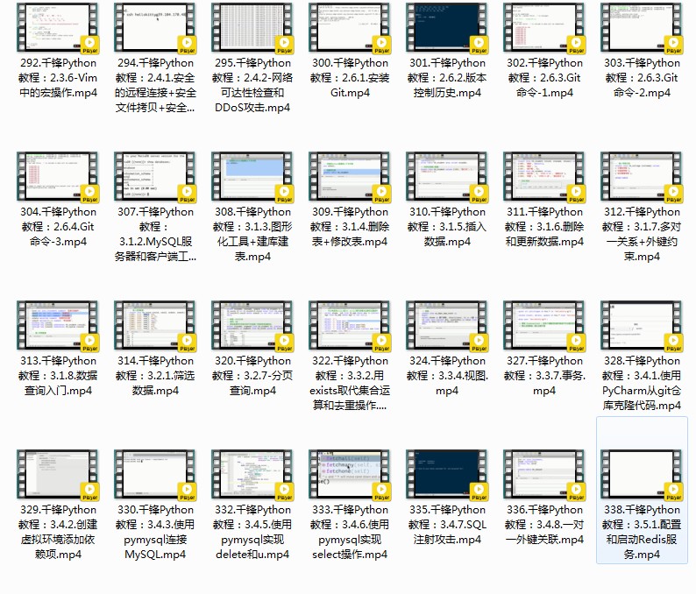Image resolution: width=696 pixels, height=594 pixels.
Task: Click filename text 324 3.3.4.视图.mp4
Action: pyautogui.click(x=447, y=376)
